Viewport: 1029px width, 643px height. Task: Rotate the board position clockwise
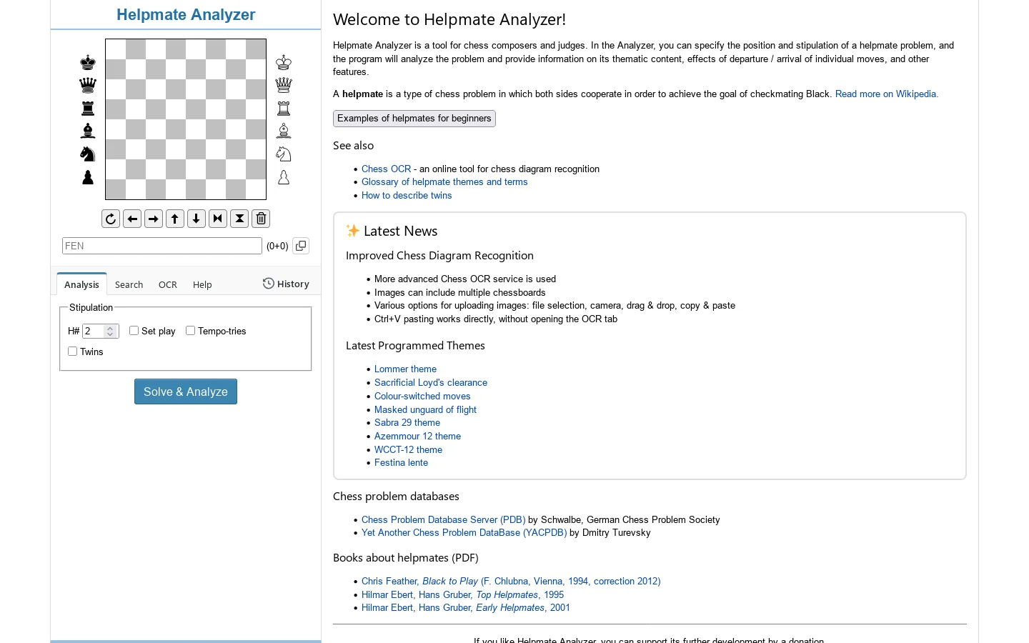click(111, 219)
